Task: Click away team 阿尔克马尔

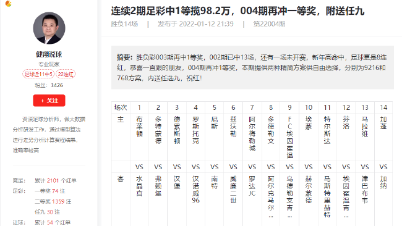Action: pos(271,197)
